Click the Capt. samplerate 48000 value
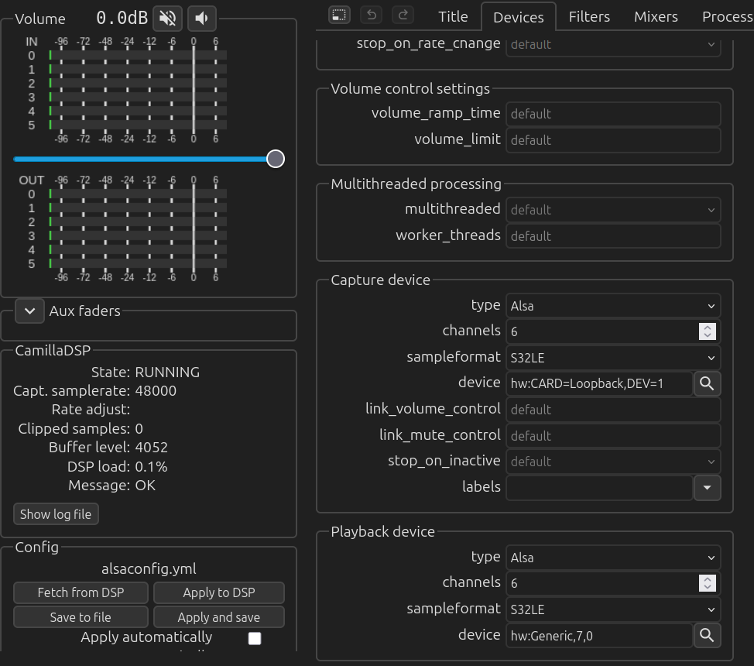Image resolution: width=754 pixels, height=666 pixels. (x=156, y=391)
